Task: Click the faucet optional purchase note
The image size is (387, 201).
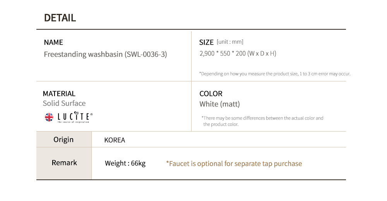Action: (x=234, y=164)
